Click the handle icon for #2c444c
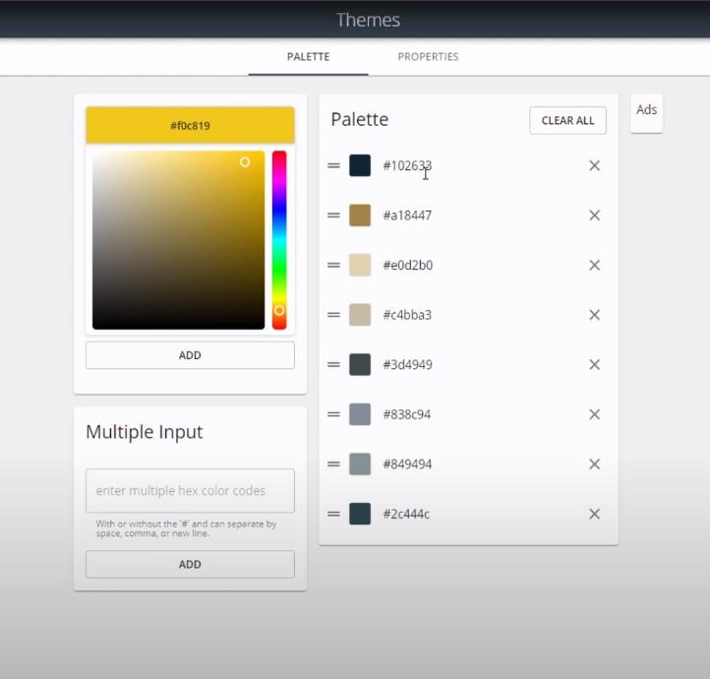Image resolution: width=710 pixels, height=679 pixels. coord(333,514)
